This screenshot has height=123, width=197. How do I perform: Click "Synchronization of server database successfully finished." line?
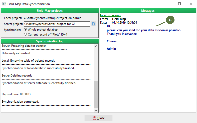[39, 83]
